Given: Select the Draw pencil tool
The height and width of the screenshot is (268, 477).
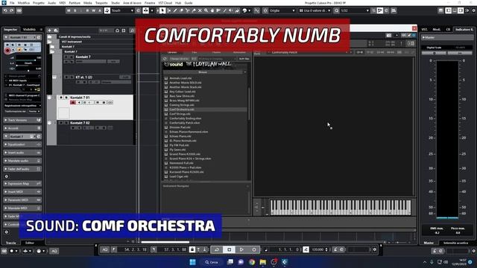Looking at the screenshot, I should [175, 10].
